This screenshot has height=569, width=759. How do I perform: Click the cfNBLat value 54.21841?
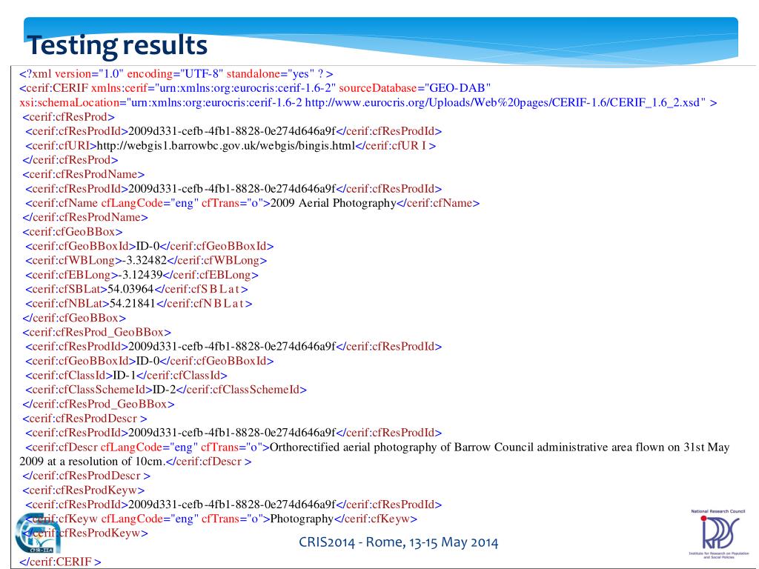(133, 303)
